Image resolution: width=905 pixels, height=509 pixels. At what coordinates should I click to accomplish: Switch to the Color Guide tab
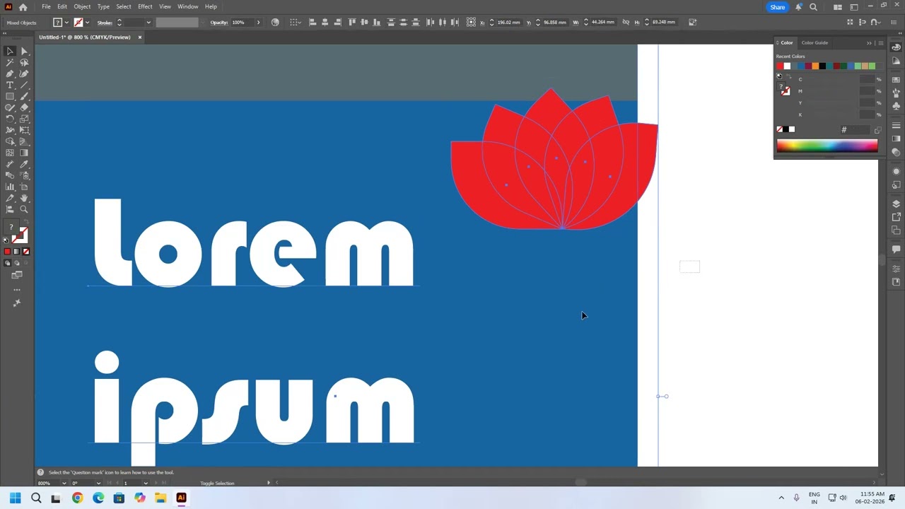tap(814, 43)
